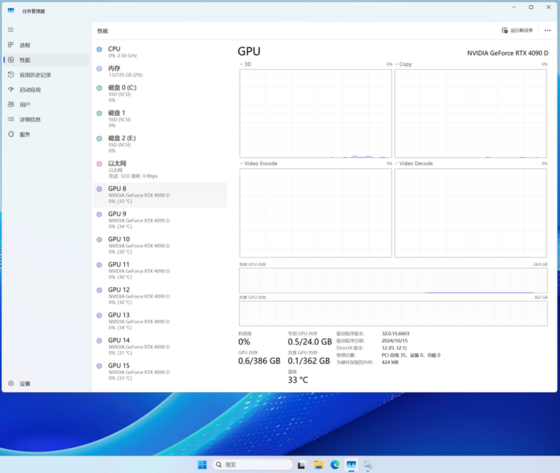Click the 专用 GPU 内存 usage graph
The height and width of the screenshot is (473, 560).
[x=393, y=281]
